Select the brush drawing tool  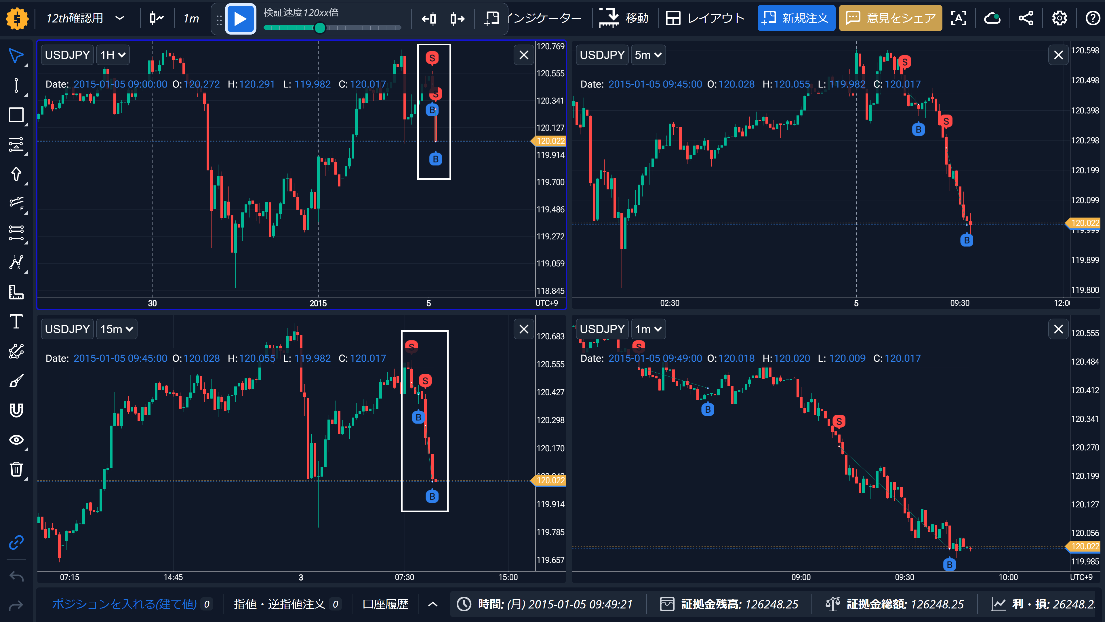pyautogui.click(x=16, y=381)
